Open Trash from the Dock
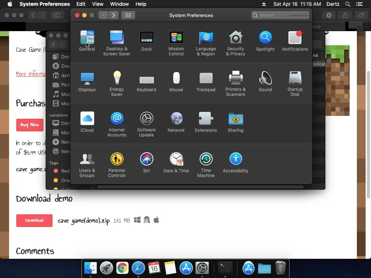The width and height of the screenshot is (371, 278). 280,268
